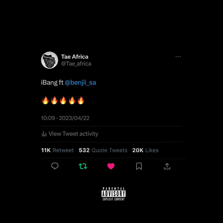Open the 11K Retweet list
The height and width of the screenshot is (223, 223).
57,150
